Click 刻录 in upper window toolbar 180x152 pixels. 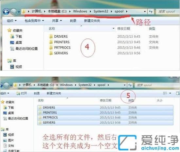pyautogui.click(x=73, y=21)
